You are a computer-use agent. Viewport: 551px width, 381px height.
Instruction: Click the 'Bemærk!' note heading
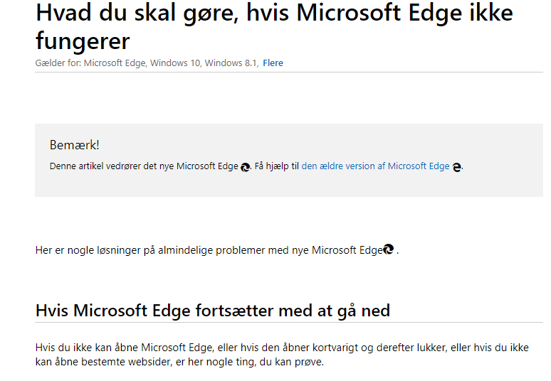pos(75,145)
